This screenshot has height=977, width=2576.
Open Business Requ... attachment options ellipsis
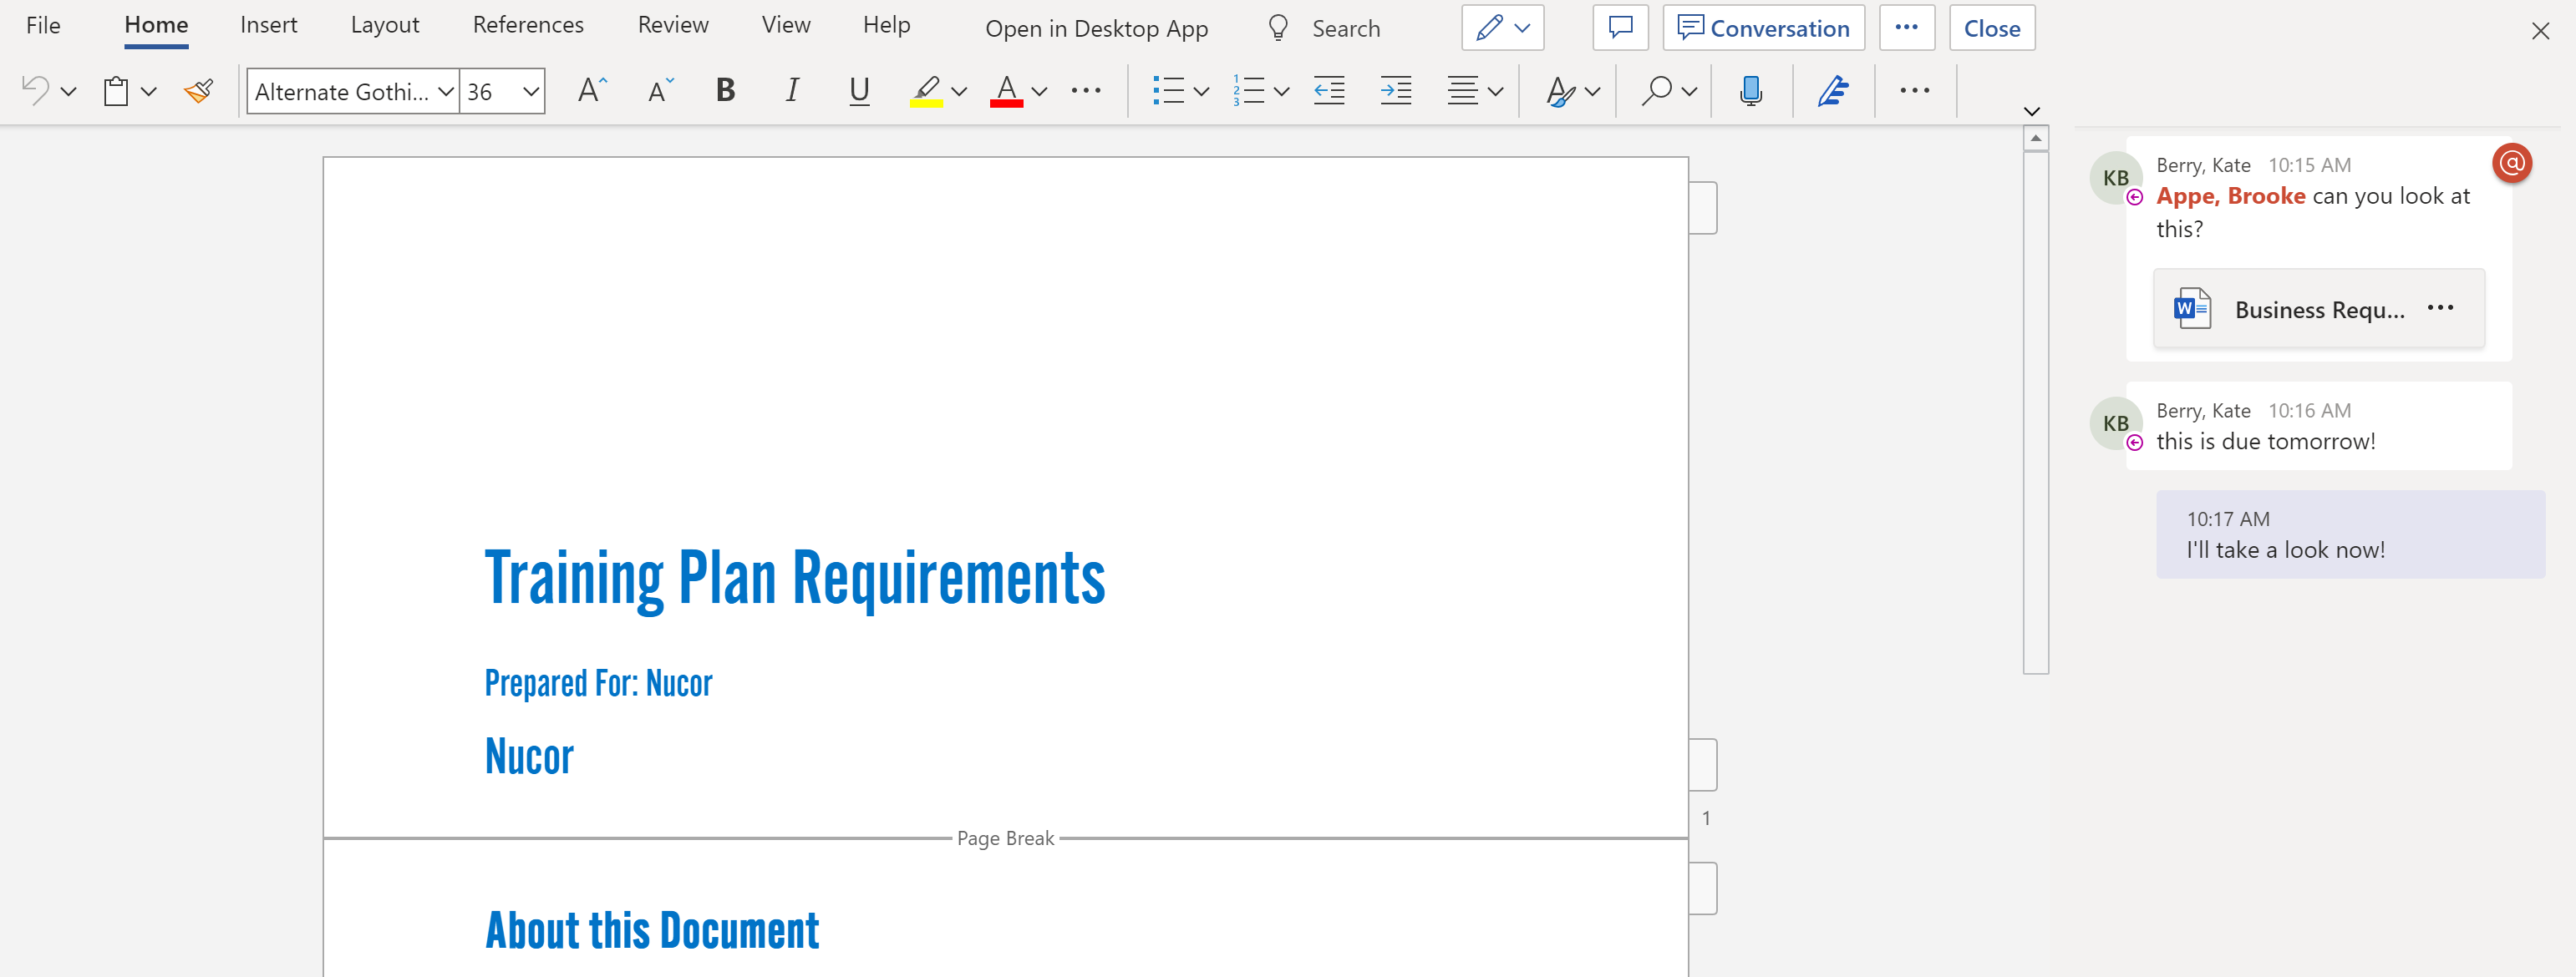pos(2440,307)
